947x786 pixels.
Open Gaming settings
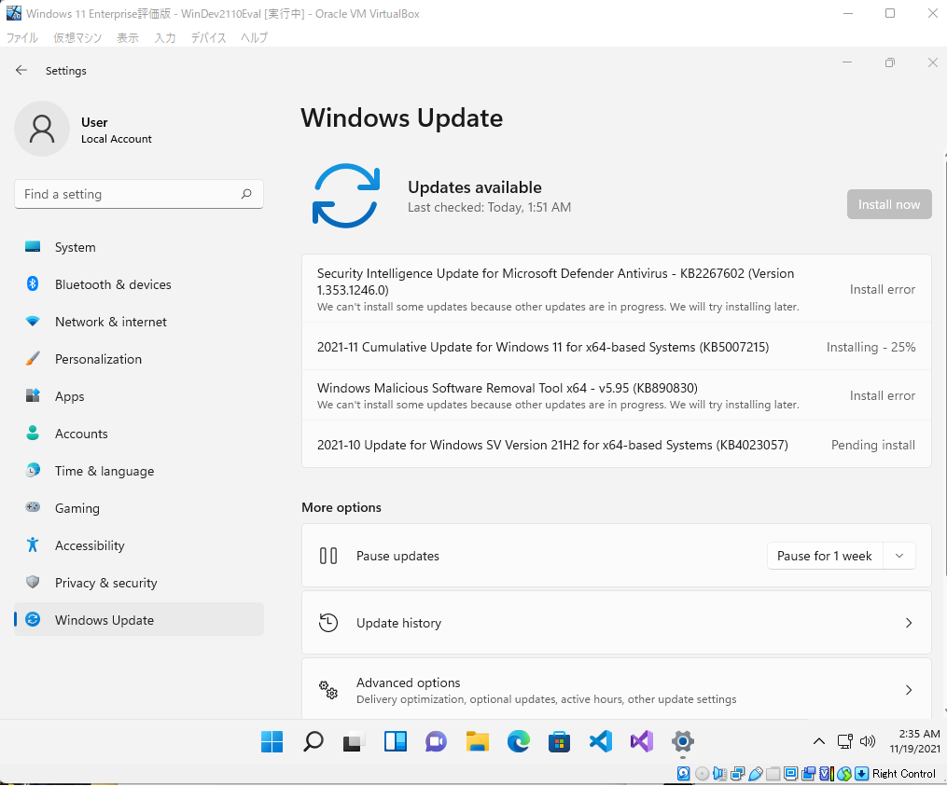point(139,508)
